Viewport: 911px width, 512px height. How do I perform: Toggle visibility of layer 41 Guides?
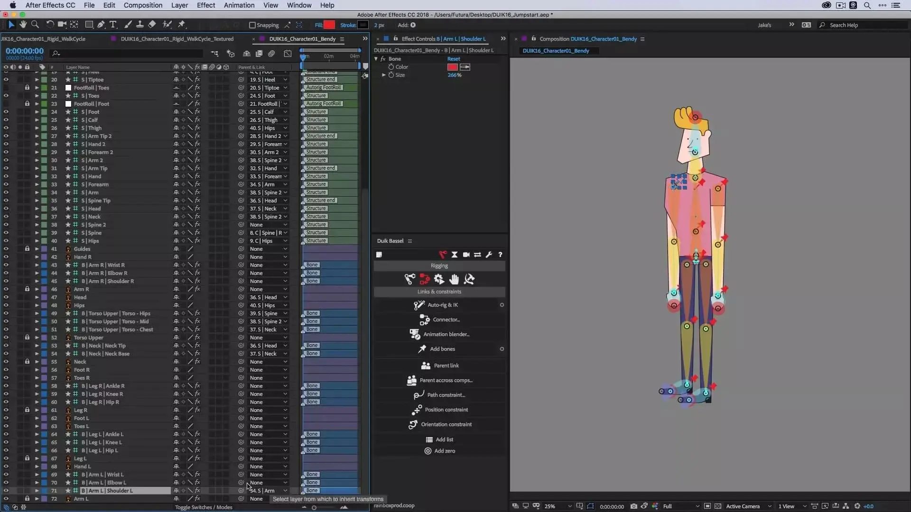pyautogui.click(x=6, y=249)
